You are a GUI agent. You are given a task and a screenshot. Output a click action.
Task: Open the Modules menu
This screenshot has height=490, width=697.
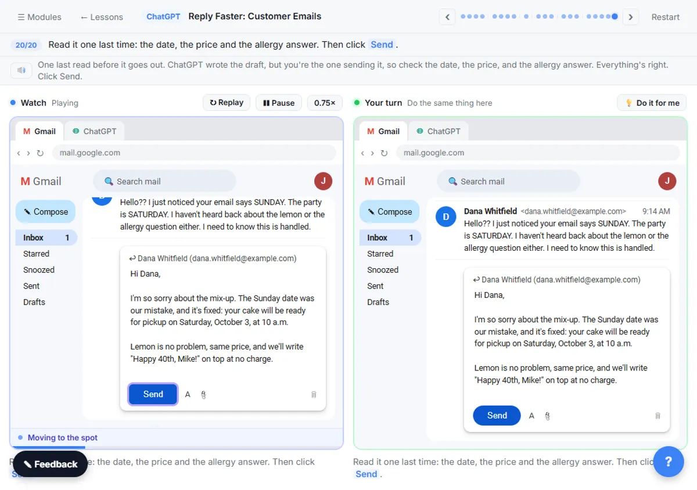click(x=39, y=17)
